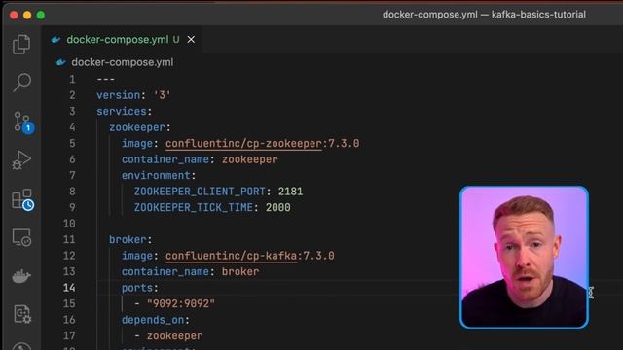This screenshot has height=350, width=623.
Task: Click the Docker file icon in the tab
Action: [x=56, y=40]
